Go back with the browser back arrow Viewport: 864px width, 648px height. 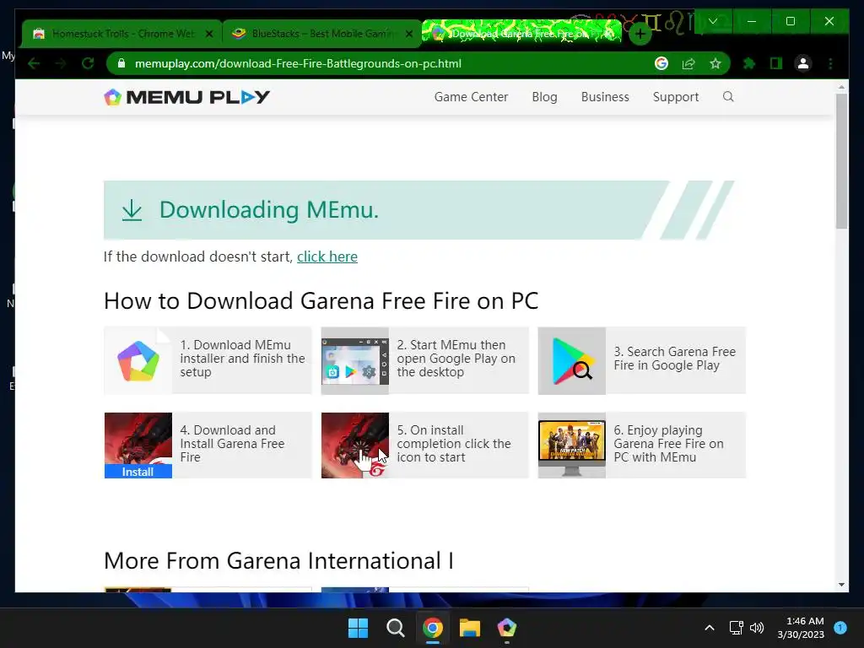click(x=34, y=64)
